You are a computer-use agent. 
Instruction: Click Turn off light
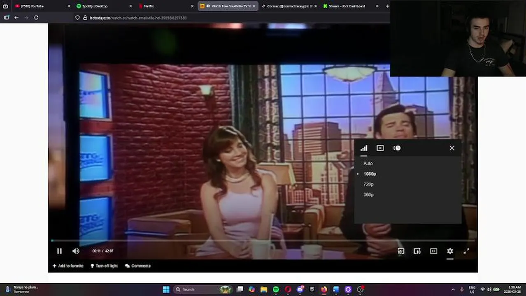[104, 266]
